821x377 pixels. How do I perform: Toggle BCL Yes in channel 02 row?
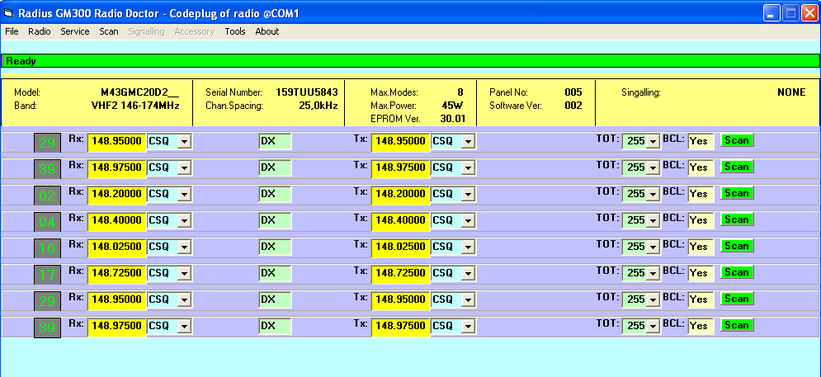pos(700,194)
